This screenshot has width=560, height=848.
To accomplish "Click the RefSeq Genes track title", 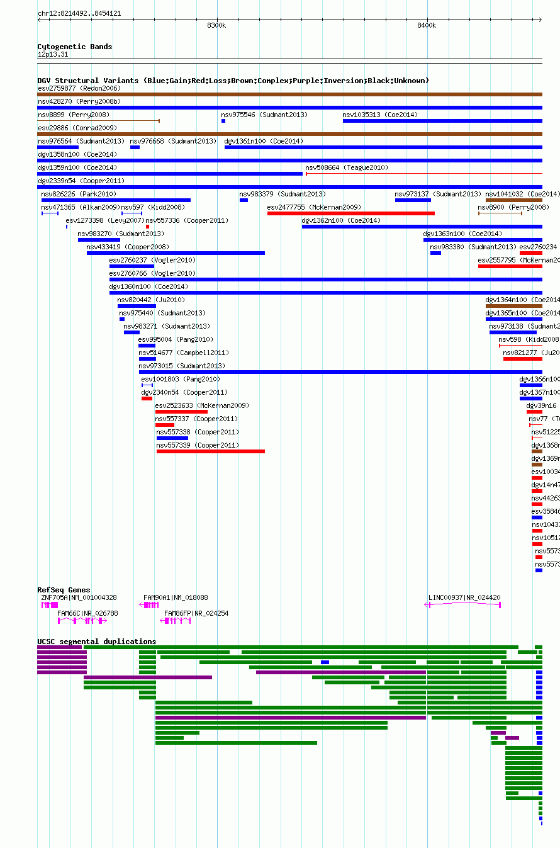I will coord(64,590).
